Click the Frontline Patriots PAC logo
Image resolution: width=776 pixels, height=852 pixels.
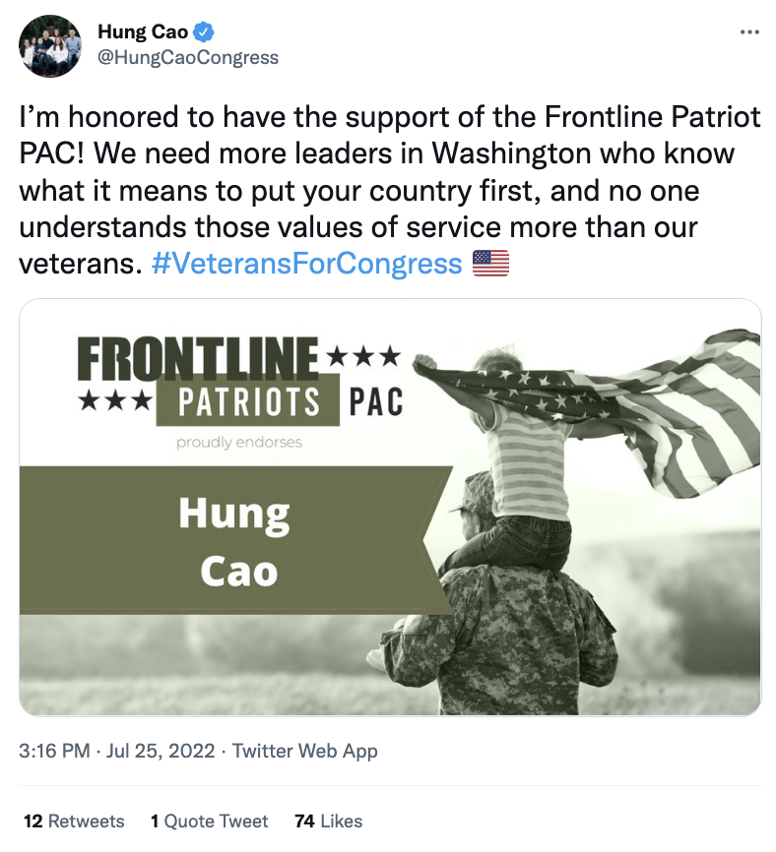[x=240, y=382]
